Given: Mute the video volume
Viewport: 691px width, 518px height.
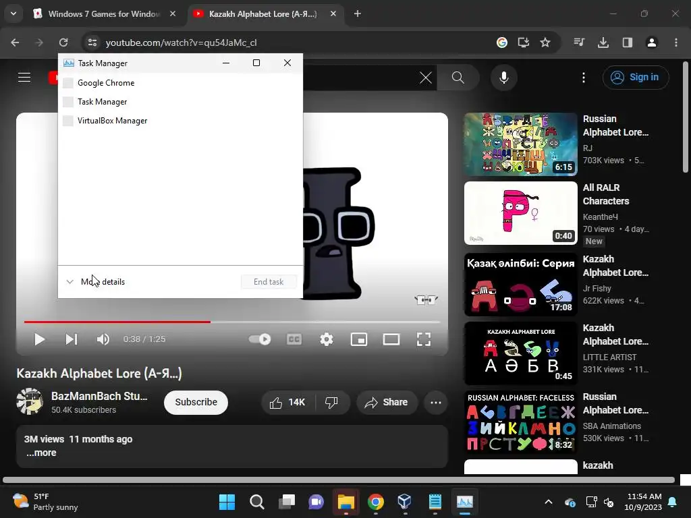Looking at the screenshot, I should [x=103, y=339].
